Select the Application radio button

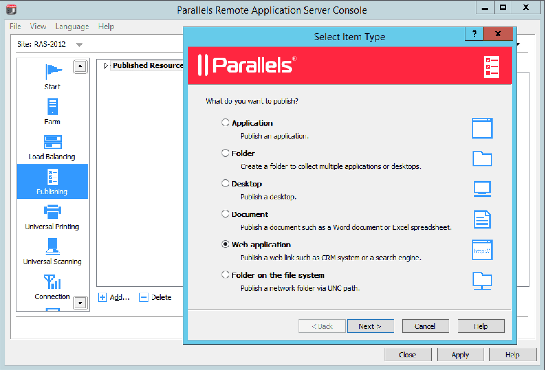[x=225, y=122]
